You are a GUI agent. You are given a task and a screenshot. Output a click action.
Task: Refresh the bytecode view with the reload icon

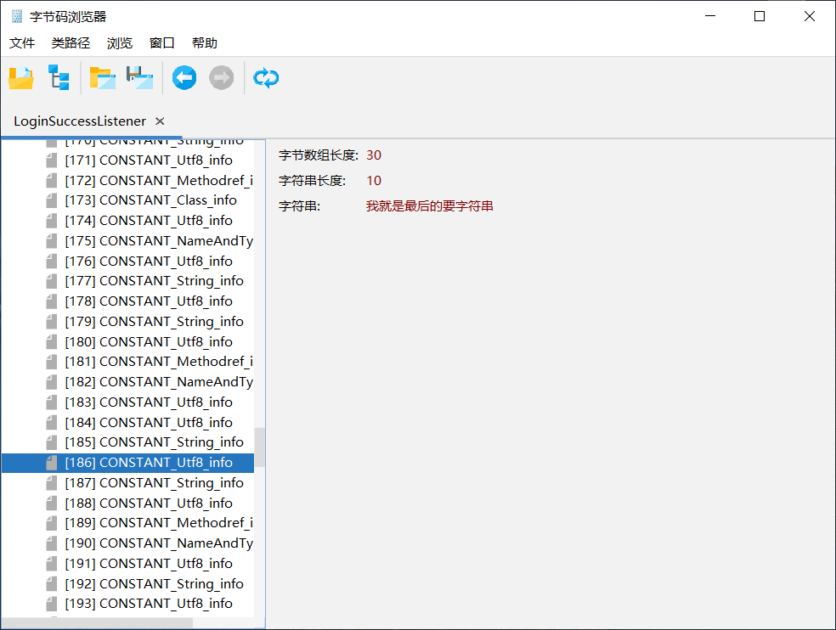(266, 77)
